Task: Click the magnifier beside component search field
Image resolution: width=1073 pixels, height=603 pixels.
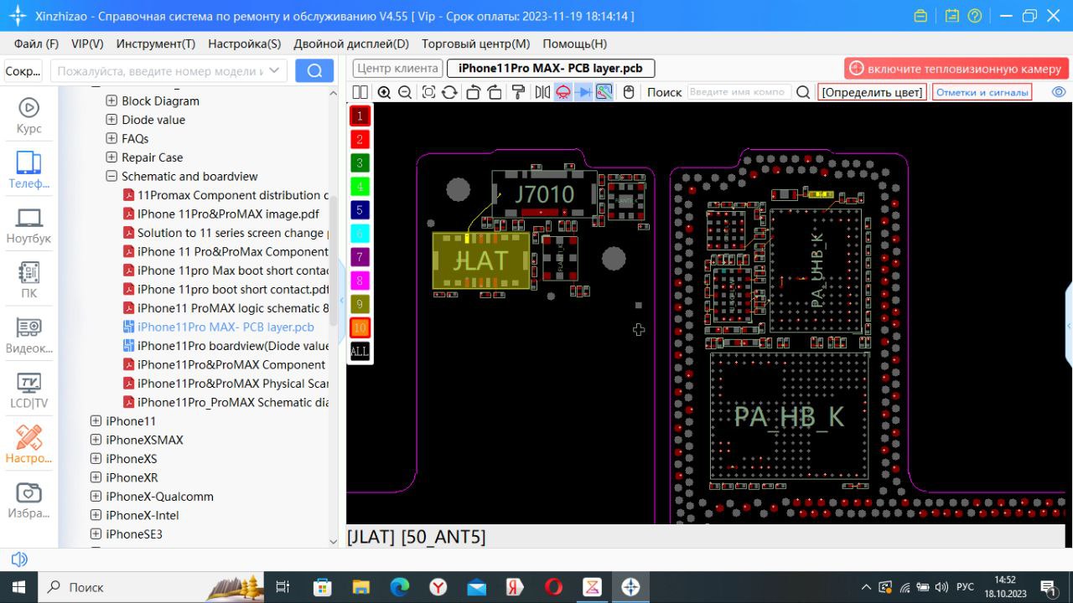Action: 803,92
